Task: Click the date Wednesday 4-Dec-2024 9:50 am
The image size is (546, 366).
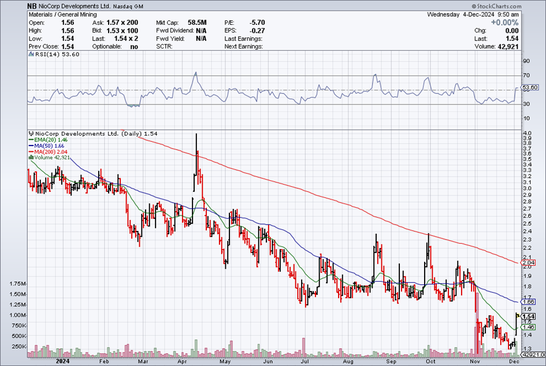Action: [x=473, y=14]
